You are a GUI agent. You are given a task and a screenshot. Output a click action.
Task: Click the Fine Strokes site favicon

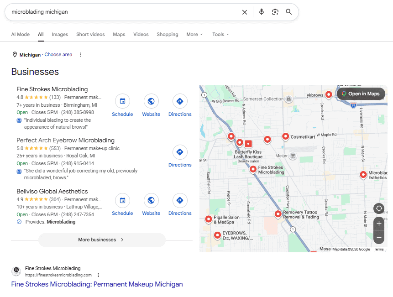[x=16, y=271]
